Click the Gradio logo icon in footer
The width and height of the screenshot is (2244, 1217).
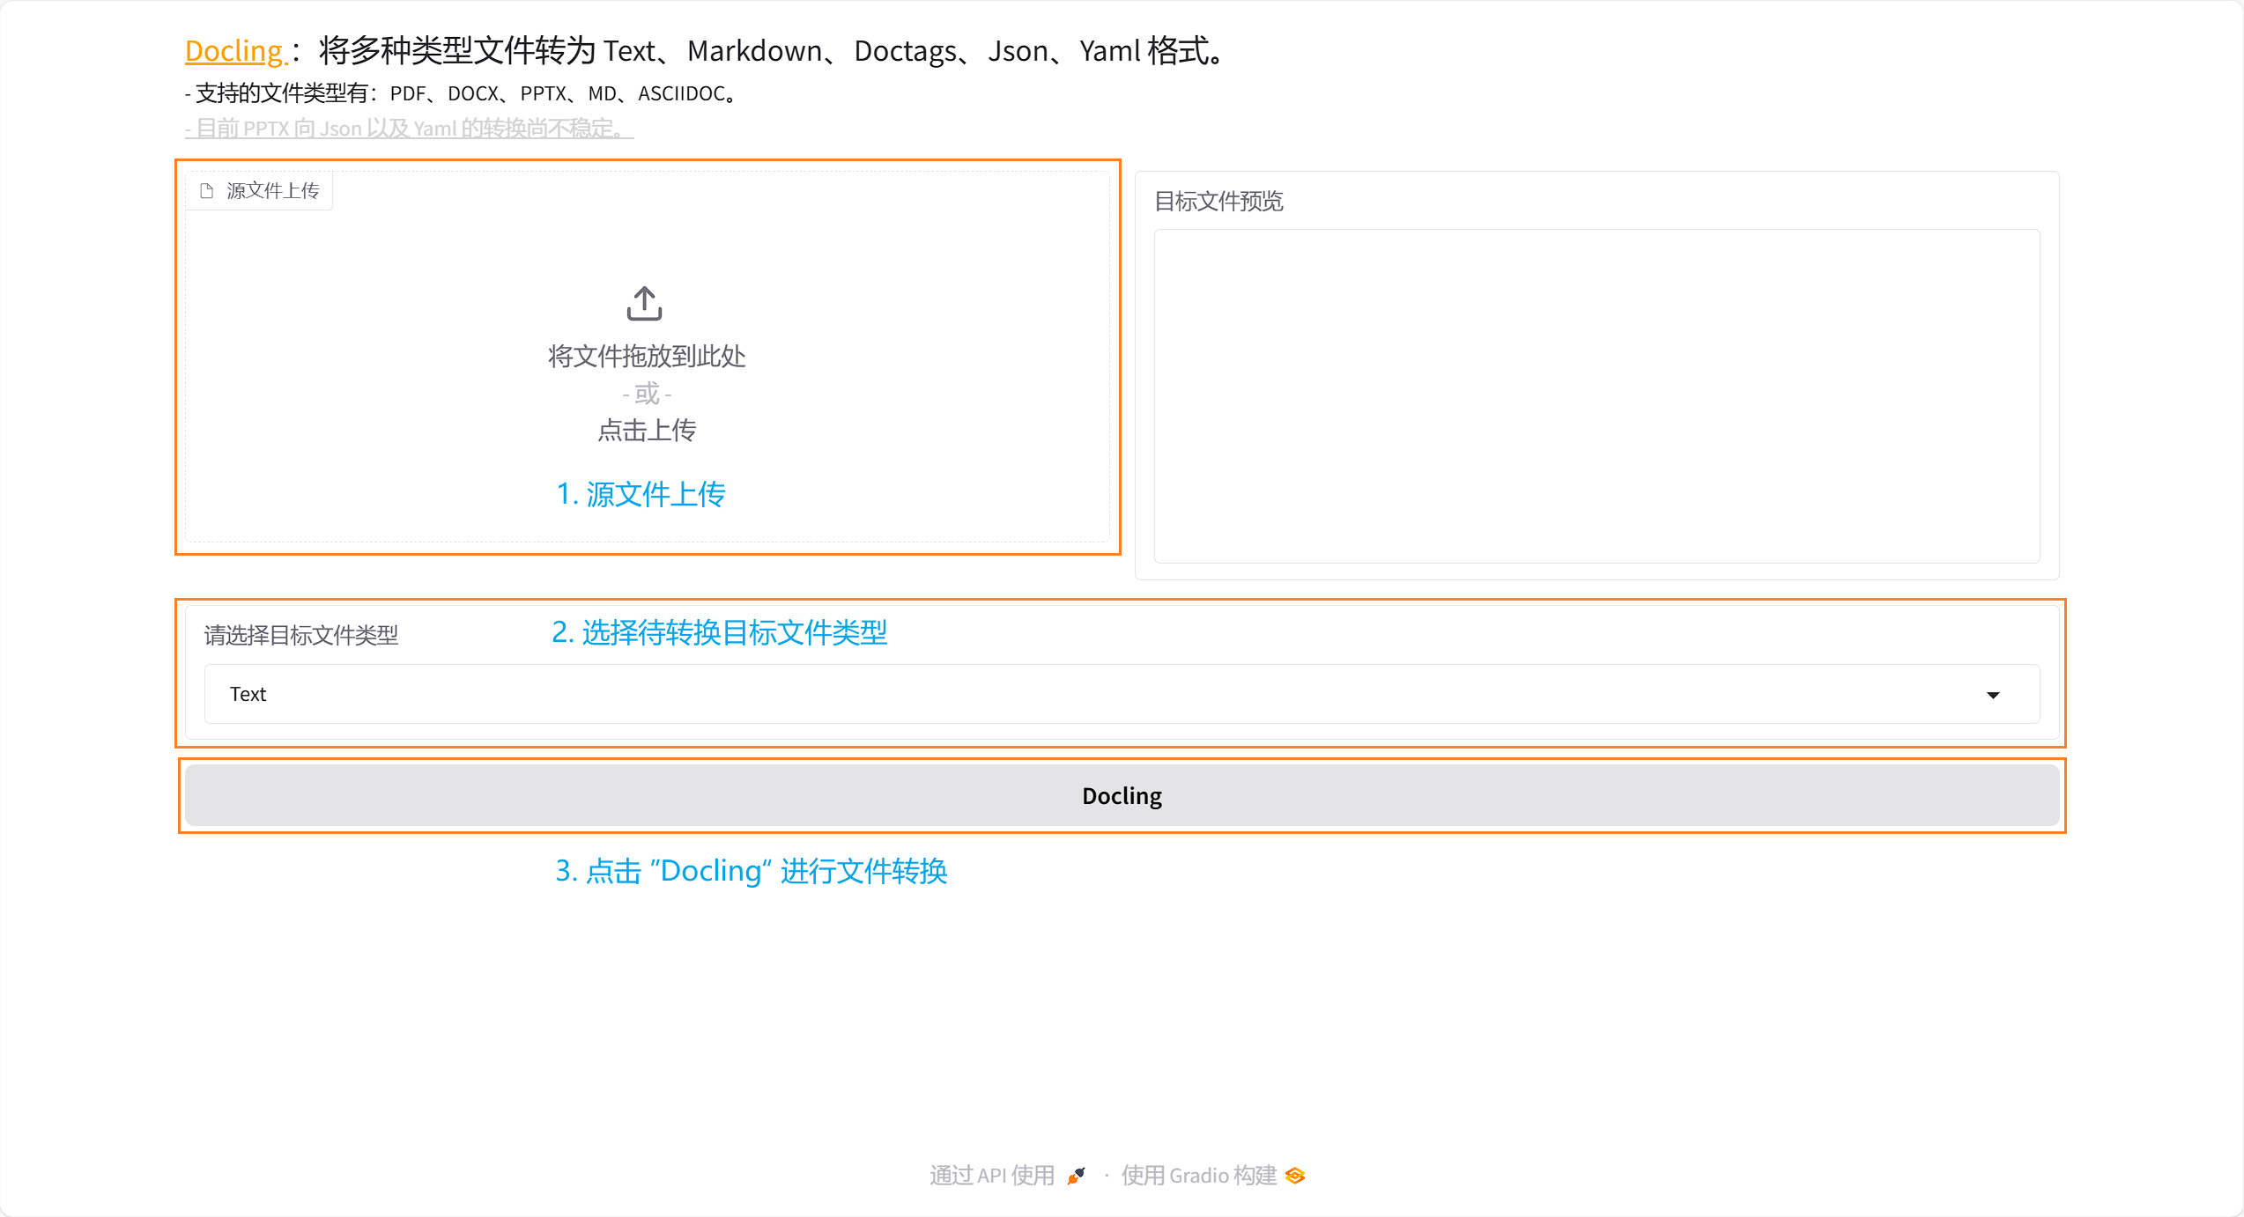click(x=1295, y=1176)
